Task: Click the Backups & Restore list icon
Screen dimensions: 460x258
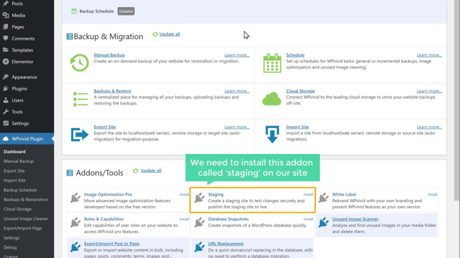Action: coord(80,99)
